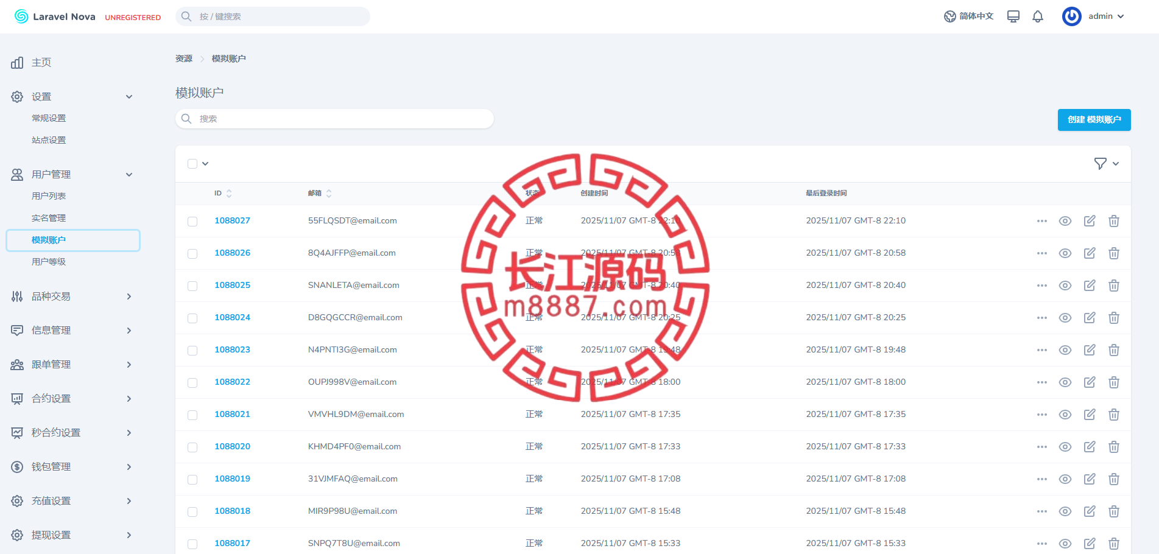Click the trash icon for row 1088021

tap(1114, 415)
